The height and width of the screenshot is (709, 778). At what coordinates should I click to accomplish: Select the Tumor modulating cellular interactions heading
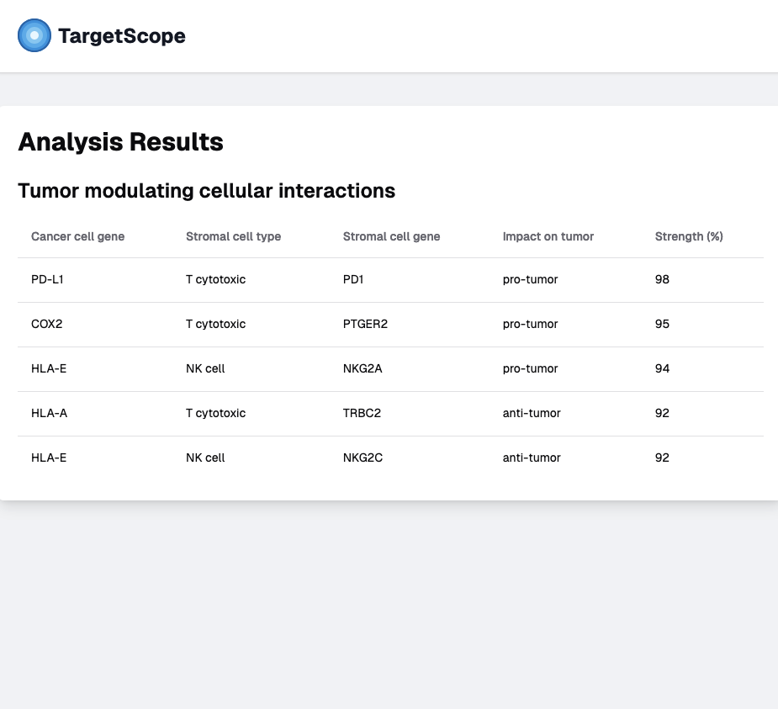(x=207, y=191)
